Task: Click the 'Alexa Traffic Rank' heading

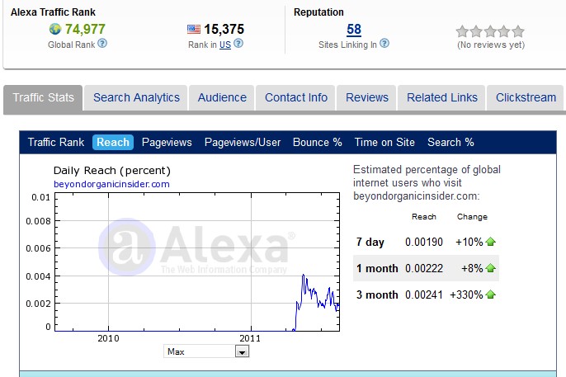Action: pyautogui.click(x=53, y=12)
